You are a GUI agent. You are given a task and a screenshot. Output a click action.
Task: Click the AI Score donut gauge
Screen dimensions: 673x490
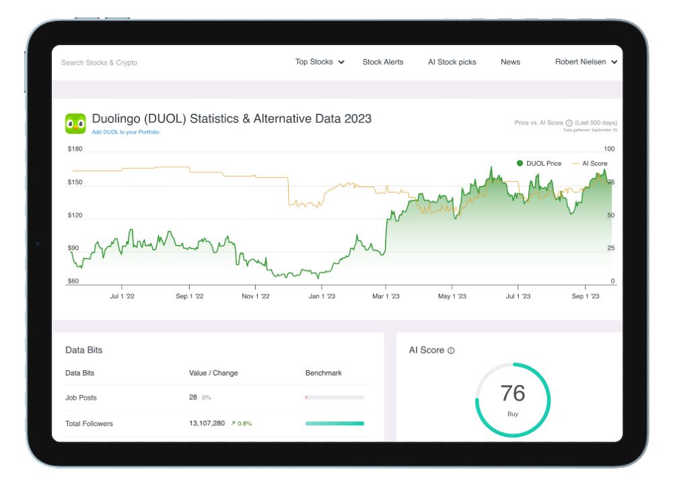pos(513,399)
